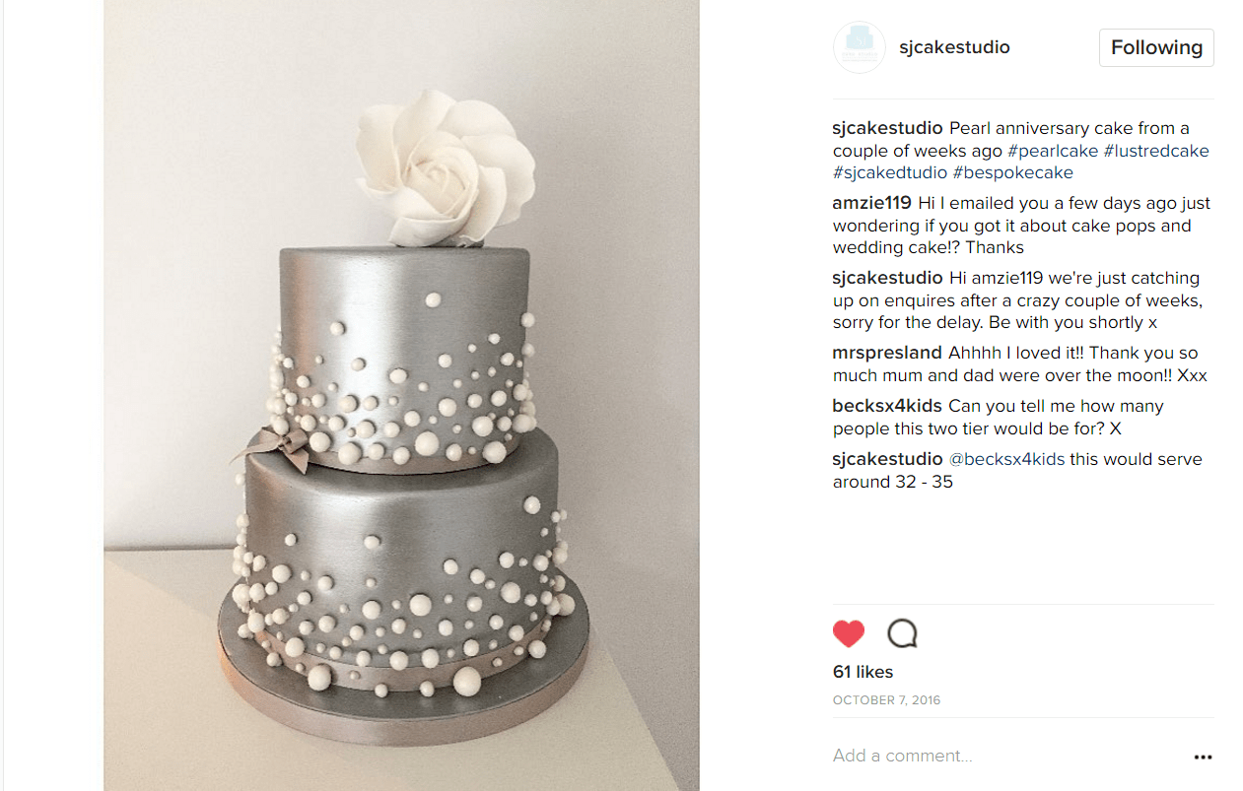Viewport: 1243px width, 791px height.
Task: Unlike the post with the red heart icon
Action: coord(849,633)
